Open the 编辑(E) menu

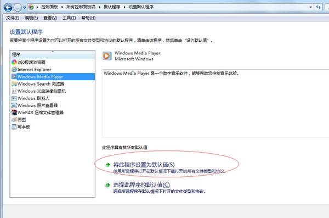click(31, 18)
